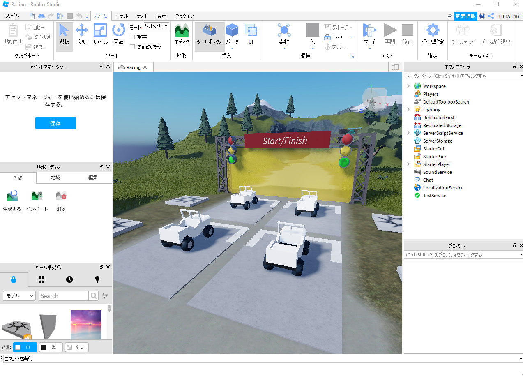This screenshot has height=376, width=523.
Task: Switch to the Region (地域) tab
Action: pos(55,178)
